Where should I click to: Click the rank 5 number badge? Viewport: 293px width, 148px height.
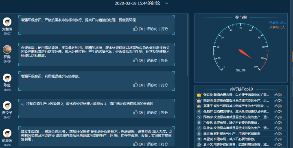coord(199,117)
